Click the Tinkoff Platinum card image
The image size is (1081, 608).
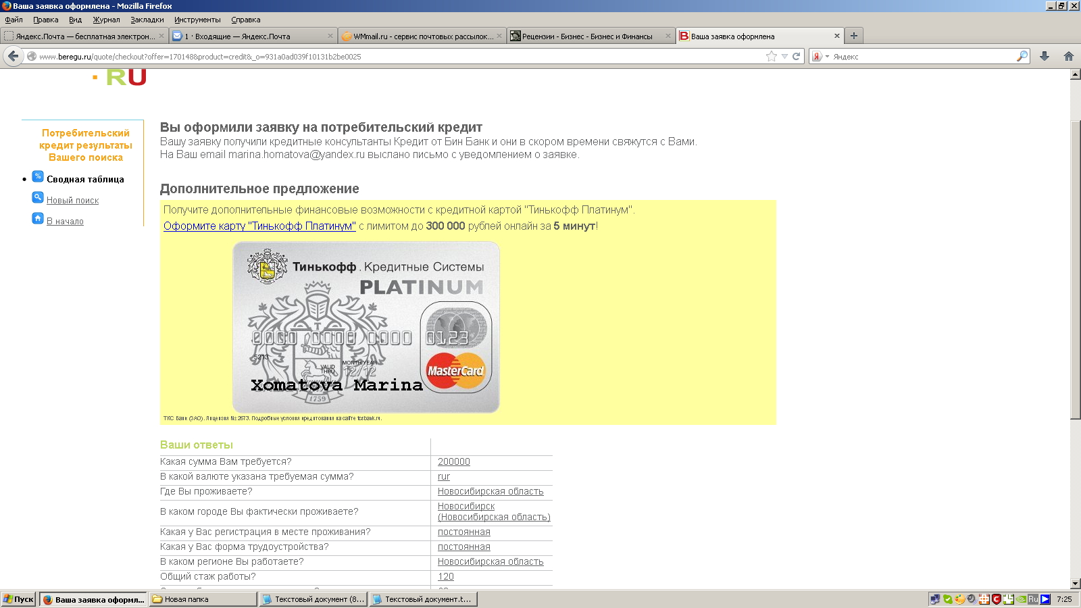coord(366,327)
